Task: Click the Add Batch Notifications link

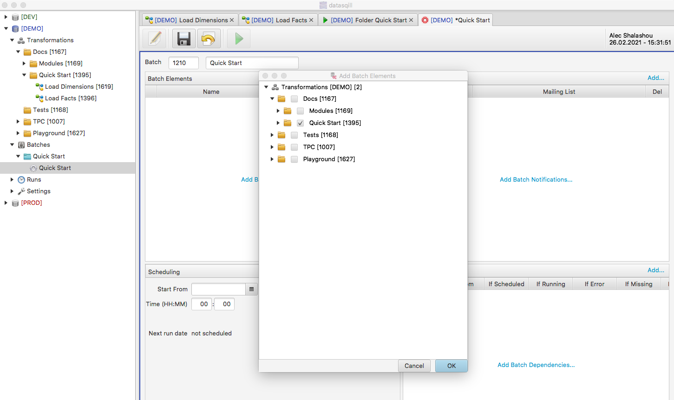Action: (536, 180)
